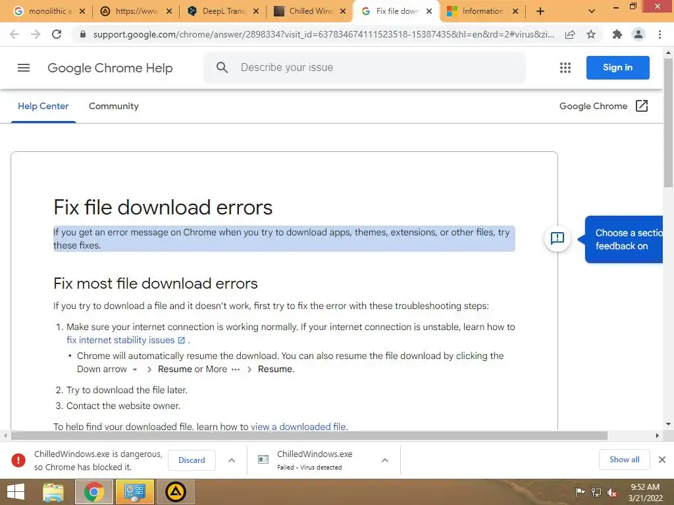Click the Sign in button
This screenshot has height=505, width=674.
coord(617,68)
